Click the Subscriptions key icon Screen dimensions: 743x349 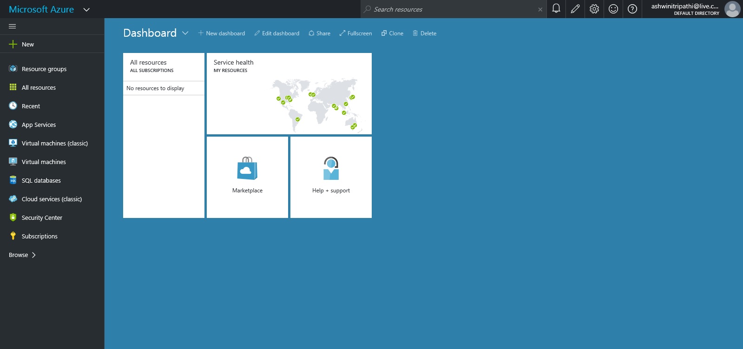click(13, 236)
